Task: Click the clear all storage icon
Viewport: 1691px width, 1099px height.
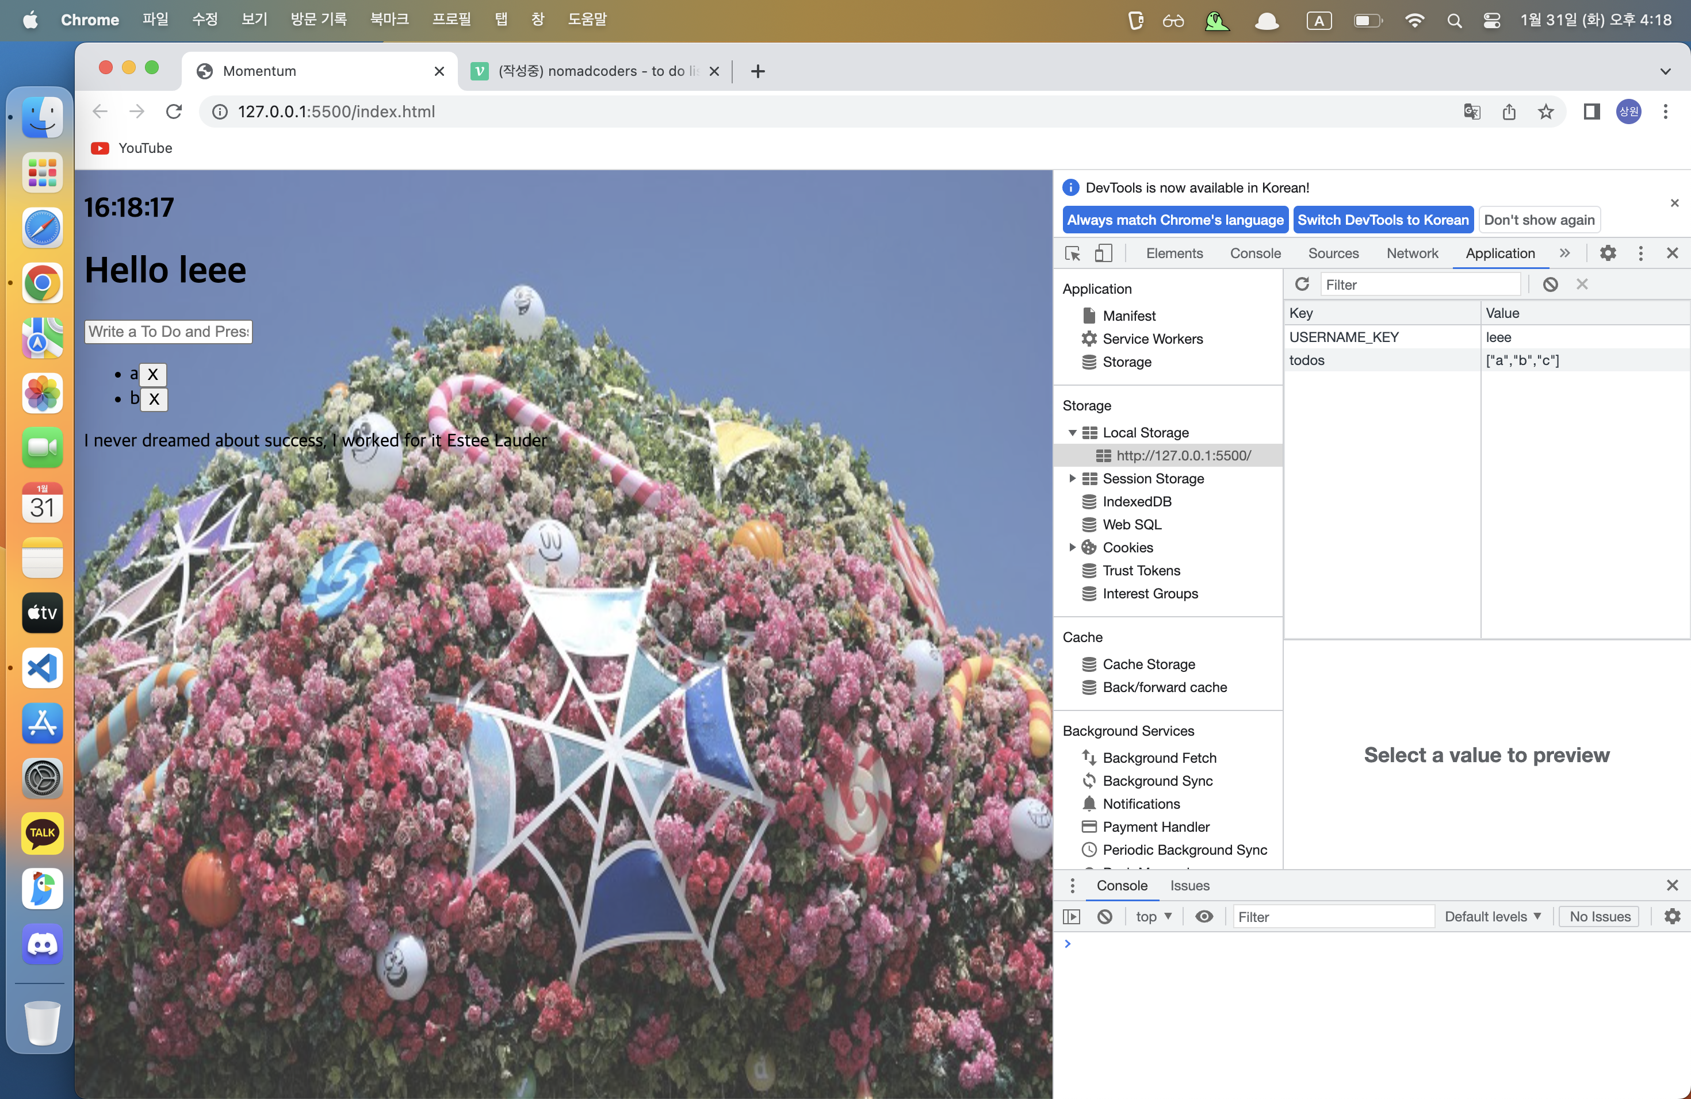Action: (1550, 284)
